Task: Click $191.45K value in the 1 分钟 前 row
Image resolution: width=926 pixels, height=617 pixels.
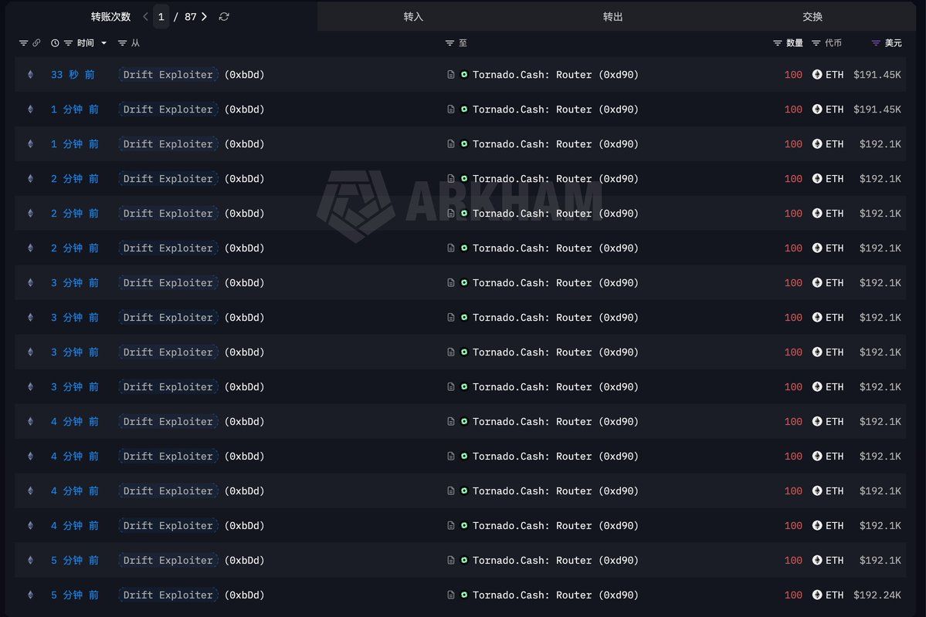Action: (x=877, y=109)
